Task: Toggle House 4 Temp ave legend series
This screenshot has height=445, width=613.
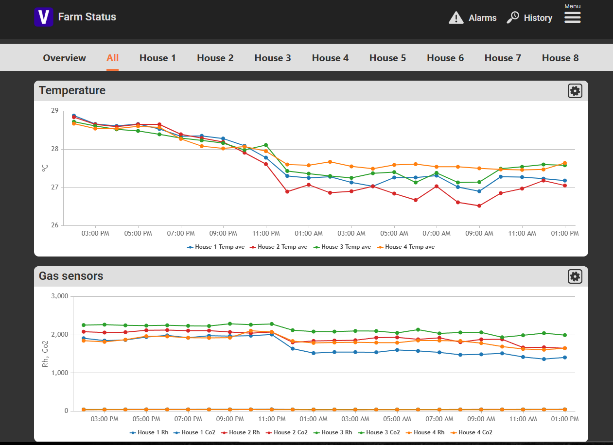Action: [x=406, y=247]
